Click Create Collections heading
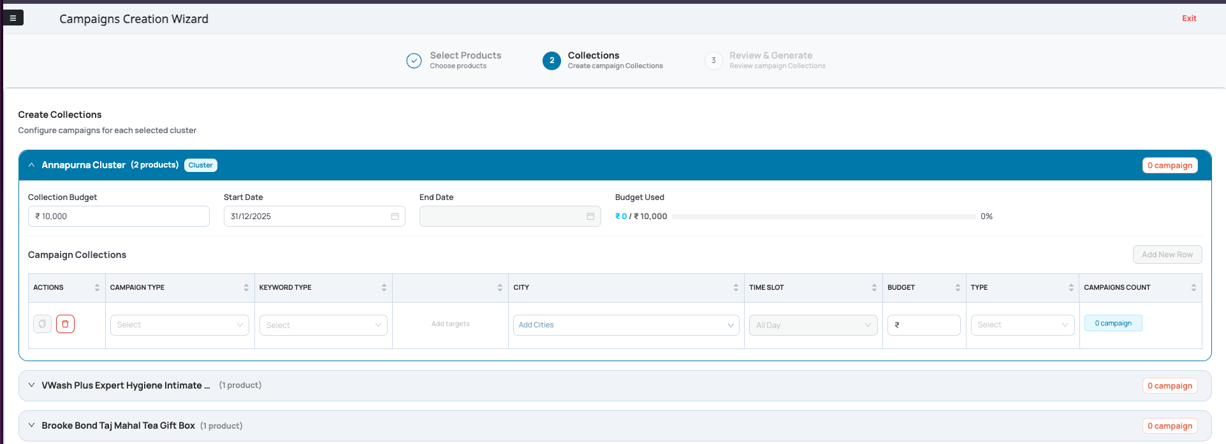Image resolution: width=1226 pixels, height=444 pixels. point(60,115)
